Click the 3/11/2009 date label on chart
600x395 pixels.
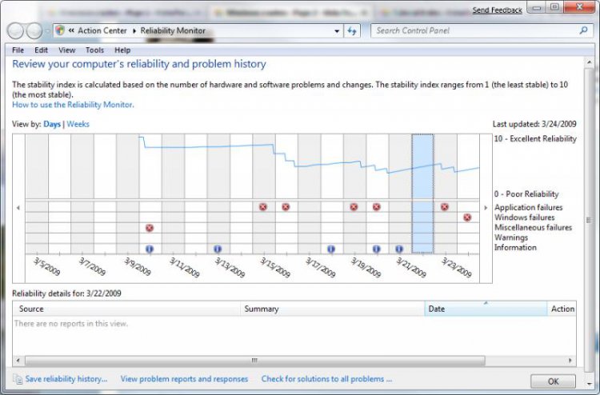click(184, 266)
